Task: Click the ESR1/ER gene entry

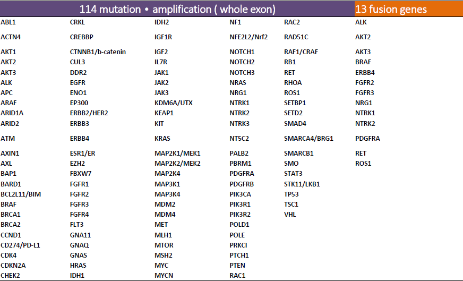Action: point(82,154)
